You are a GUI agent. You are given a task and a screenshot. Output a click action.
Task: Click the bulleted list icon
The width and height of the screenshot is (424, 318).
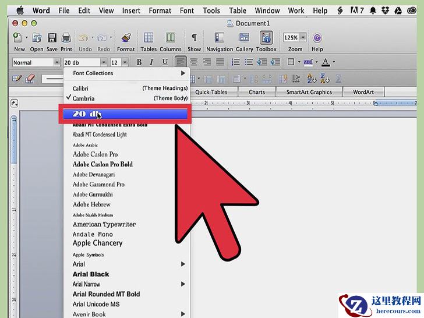click(249, 62)
